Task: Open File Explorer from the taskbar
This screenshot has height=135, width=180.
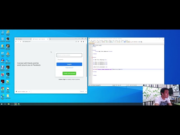Action: click(x=9, y=104)
